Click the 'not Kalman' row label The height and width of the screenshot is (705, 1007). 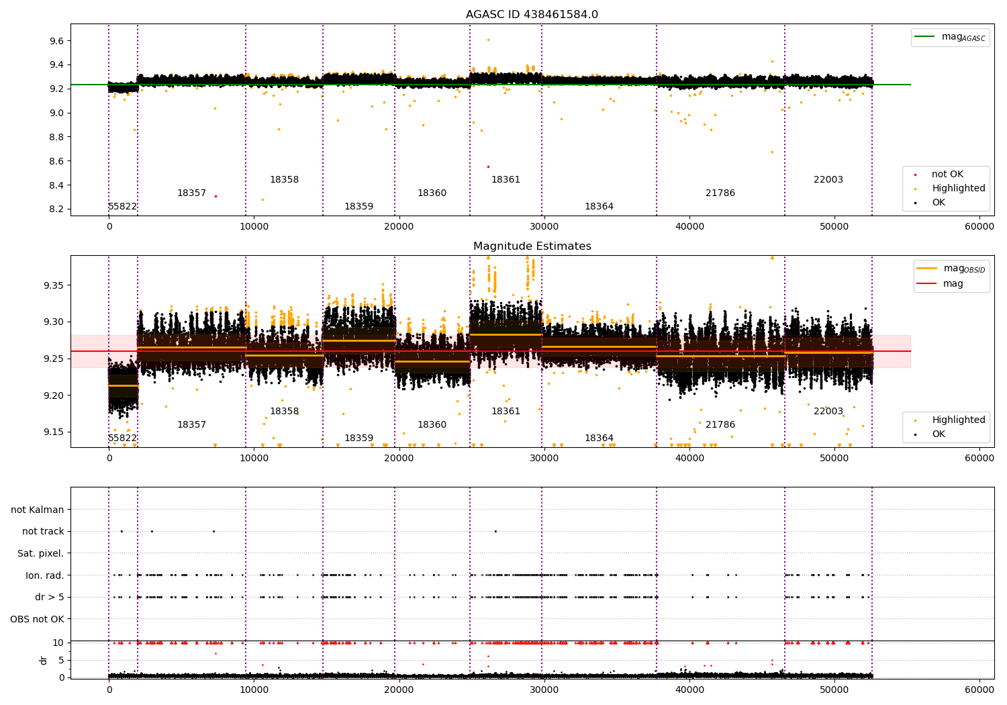(x=38, y=510)
